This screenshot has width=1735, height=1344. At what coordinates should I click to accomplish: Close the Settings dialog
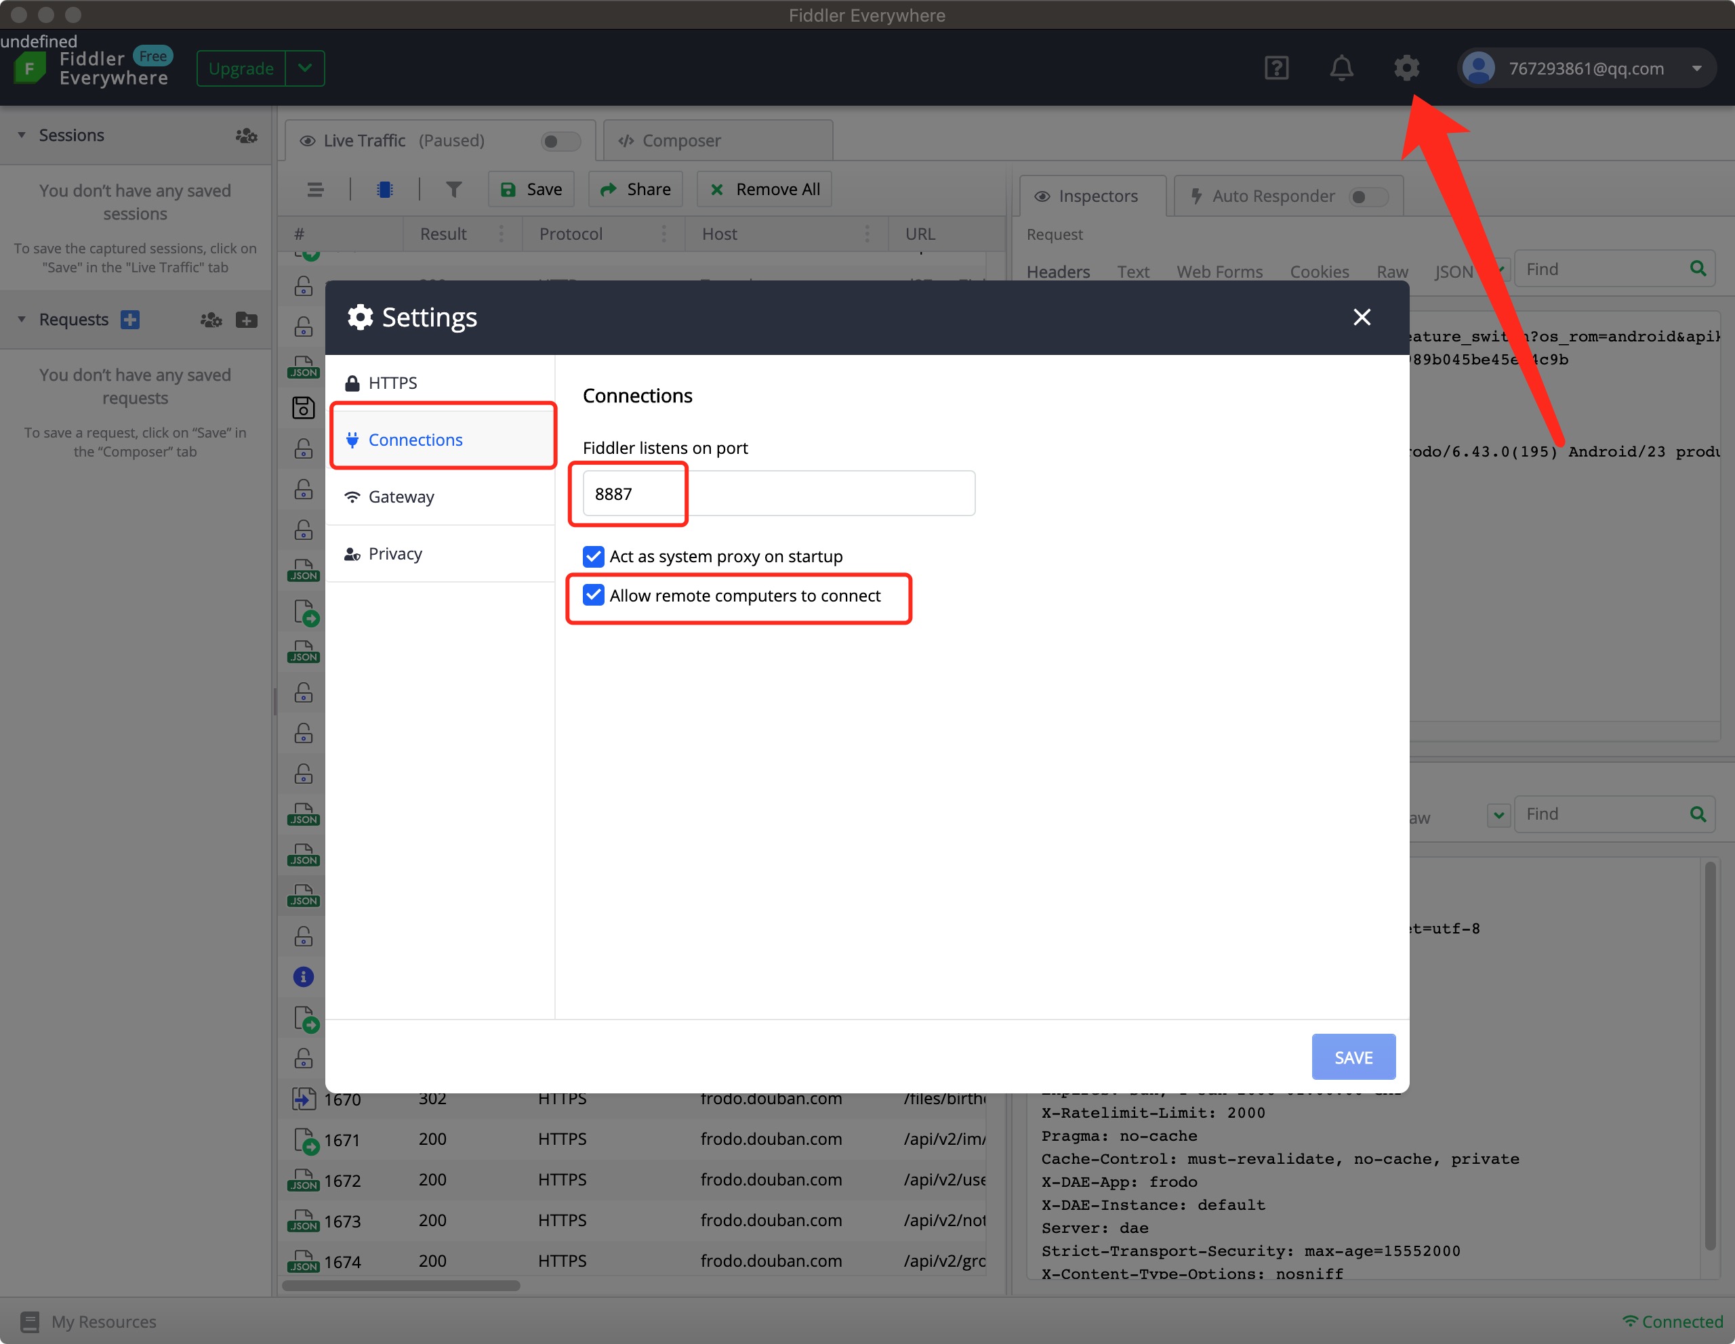tap(1362, 318)
